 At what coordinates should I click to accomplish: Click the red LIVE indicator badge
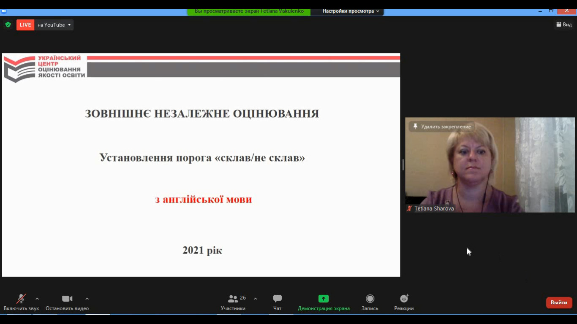point(25,25)
